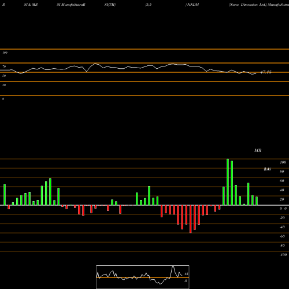Screen dimensions: 289x289
Task: Click the MR axis label 100 at right
Action: click(x=283, y=162)
